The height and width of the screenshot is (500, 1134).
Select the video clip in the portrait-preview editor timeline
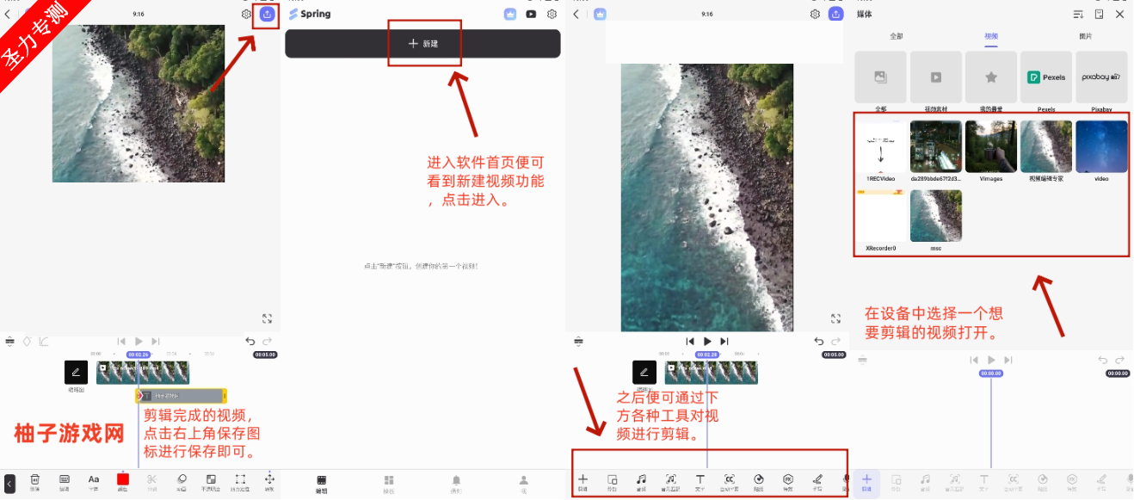pyautogui.click(x=712, y=372)
